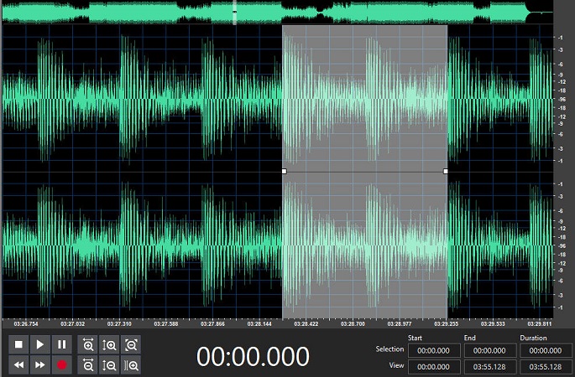Zoom out horizontally on the waveform
This screenshot has width=575, height=377.
tap(88, 365)
